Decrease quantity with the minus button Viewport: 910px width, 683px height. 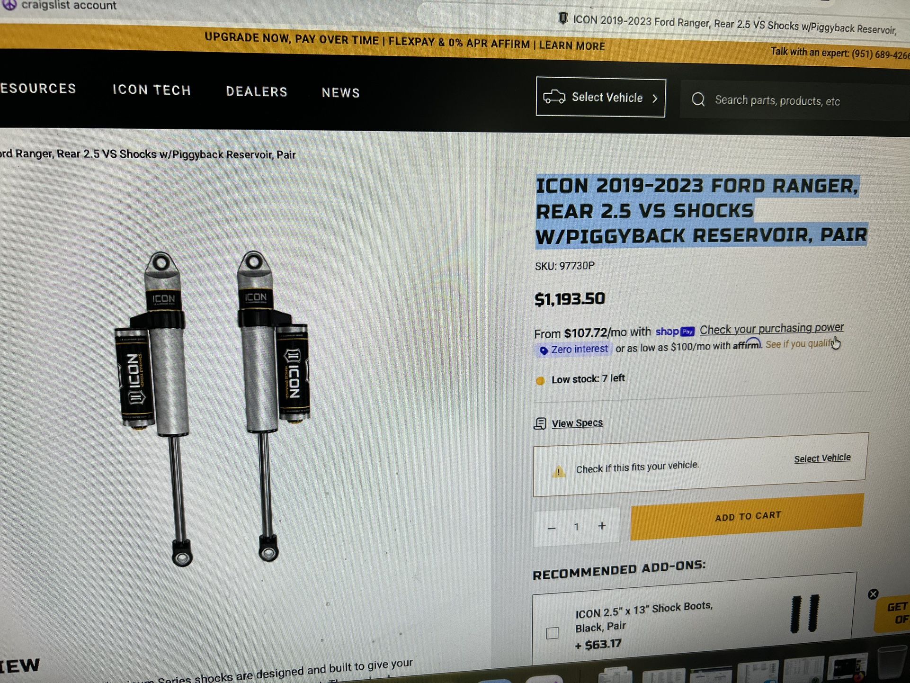coord(552,528)
